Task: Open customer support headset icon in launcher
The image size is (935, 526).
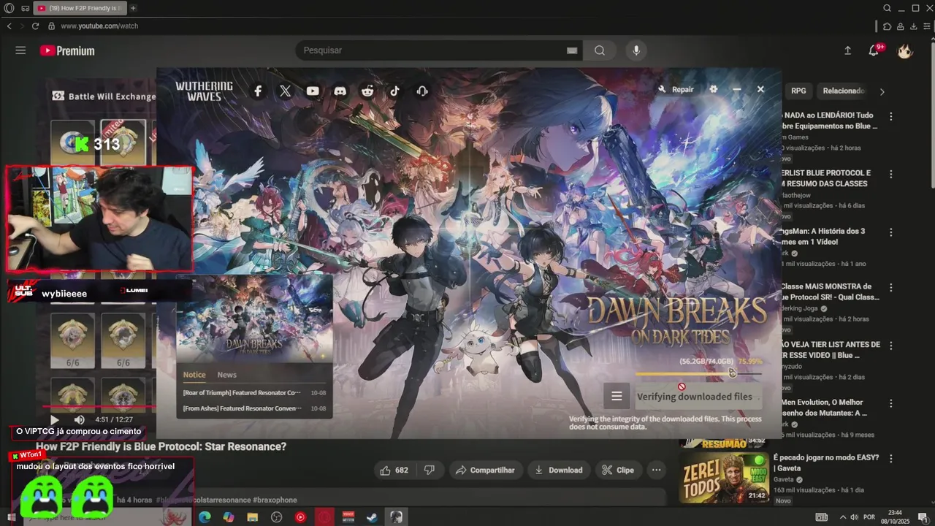Action: [422, 91]
